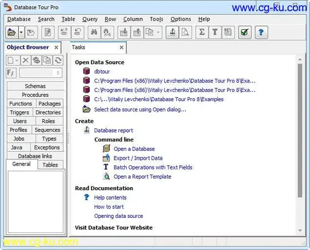Open the Options menu

[180, 19]
